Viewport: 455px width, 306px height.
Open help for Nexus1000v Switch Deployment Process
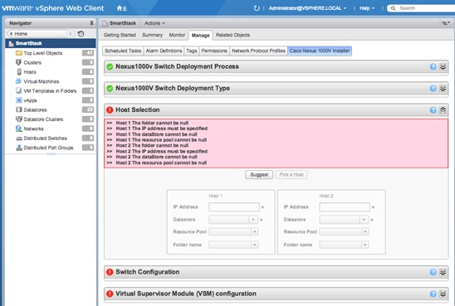pos(433,67)
